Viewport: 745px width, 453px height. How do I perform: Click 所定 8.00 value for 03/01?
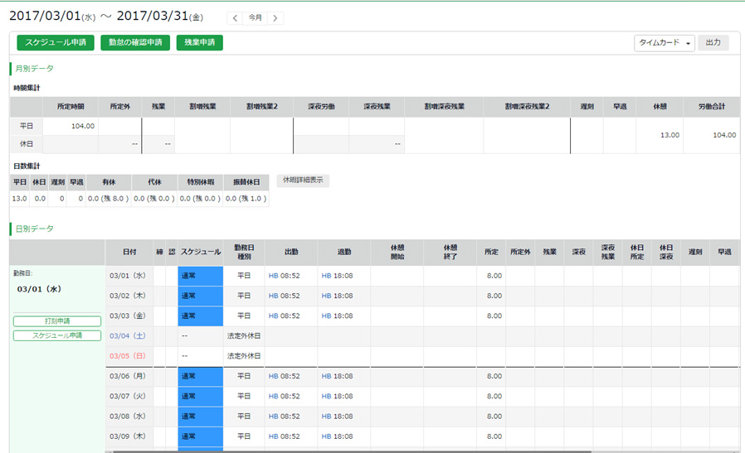[494, 276]
